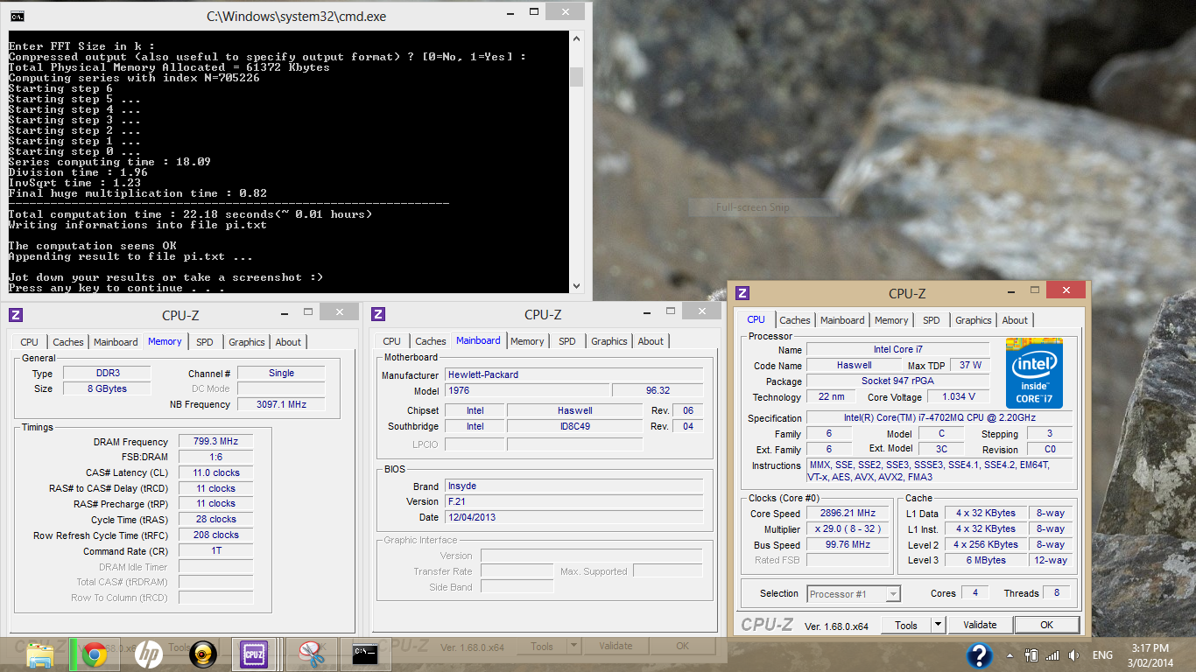Go to the Graphics tab in the front CPU-Z window

(974, 320)
